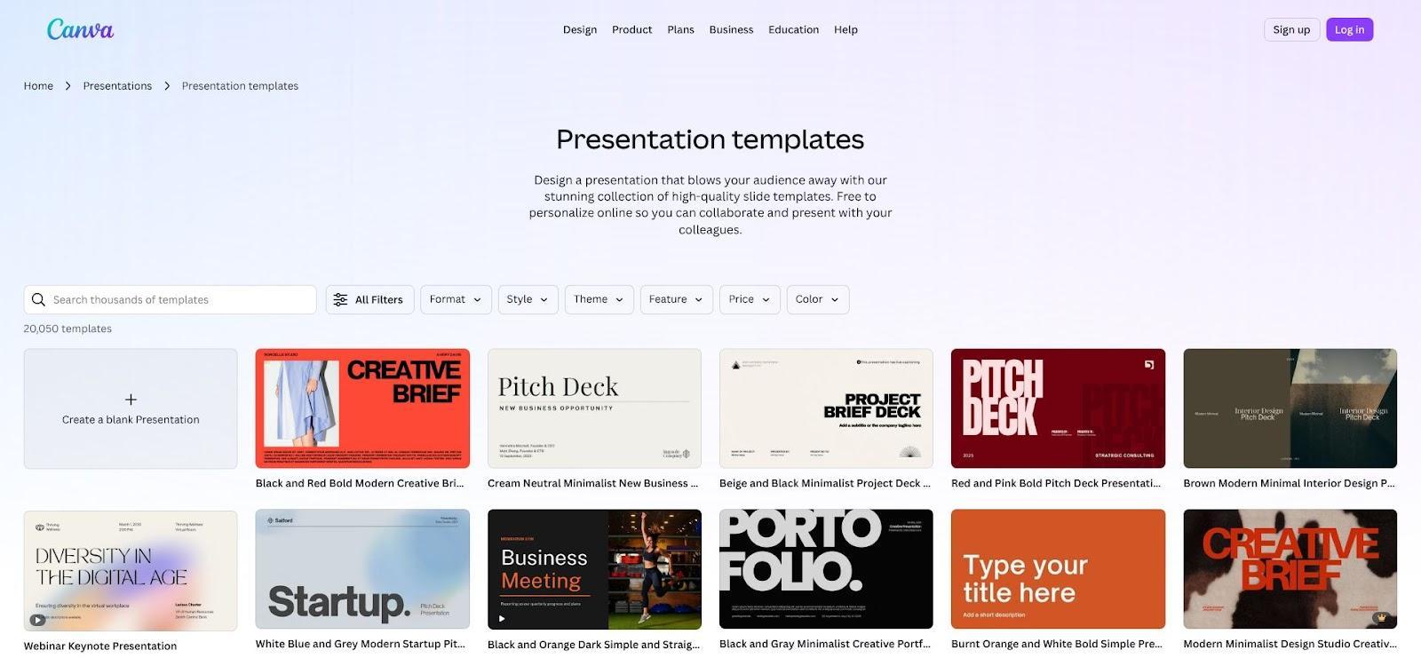Click the crown icon on Design Studio template
This screenshot has width=1421, height=666.
[1380, 617]
